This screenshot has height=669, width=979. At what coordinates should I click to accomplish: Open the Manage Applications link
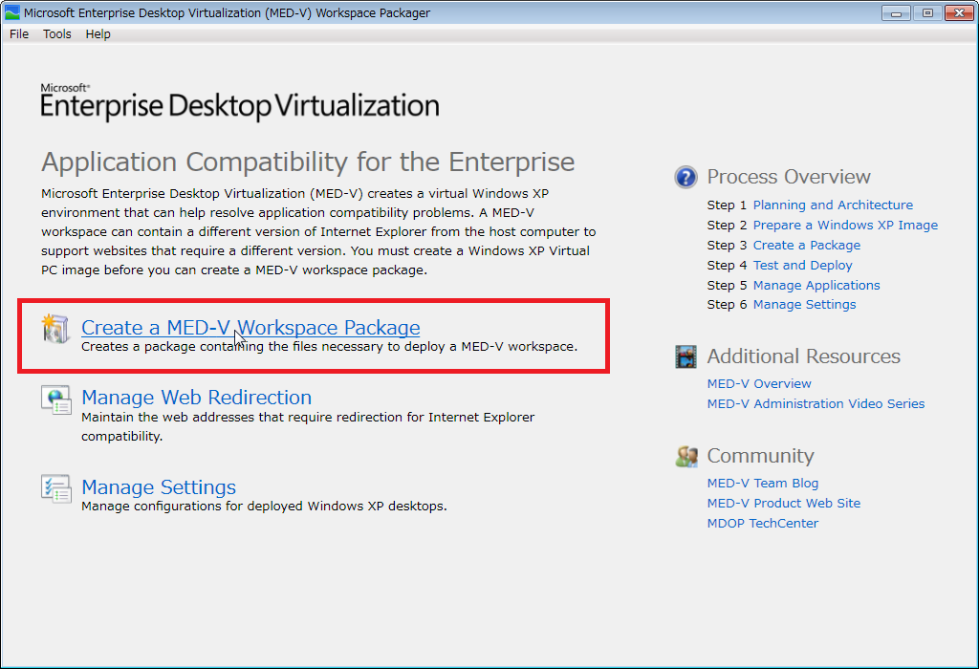(x=816, y=285)
